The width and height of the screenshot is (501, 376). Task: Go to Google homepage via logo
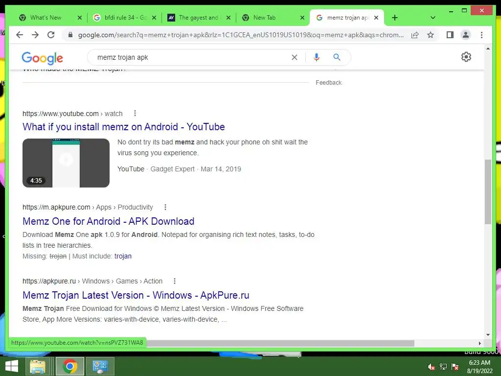coord(42,58)
